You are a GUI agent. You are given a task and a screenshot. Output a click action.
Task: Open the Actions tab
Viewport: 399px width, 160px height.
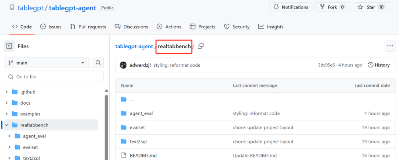point(169,27)
